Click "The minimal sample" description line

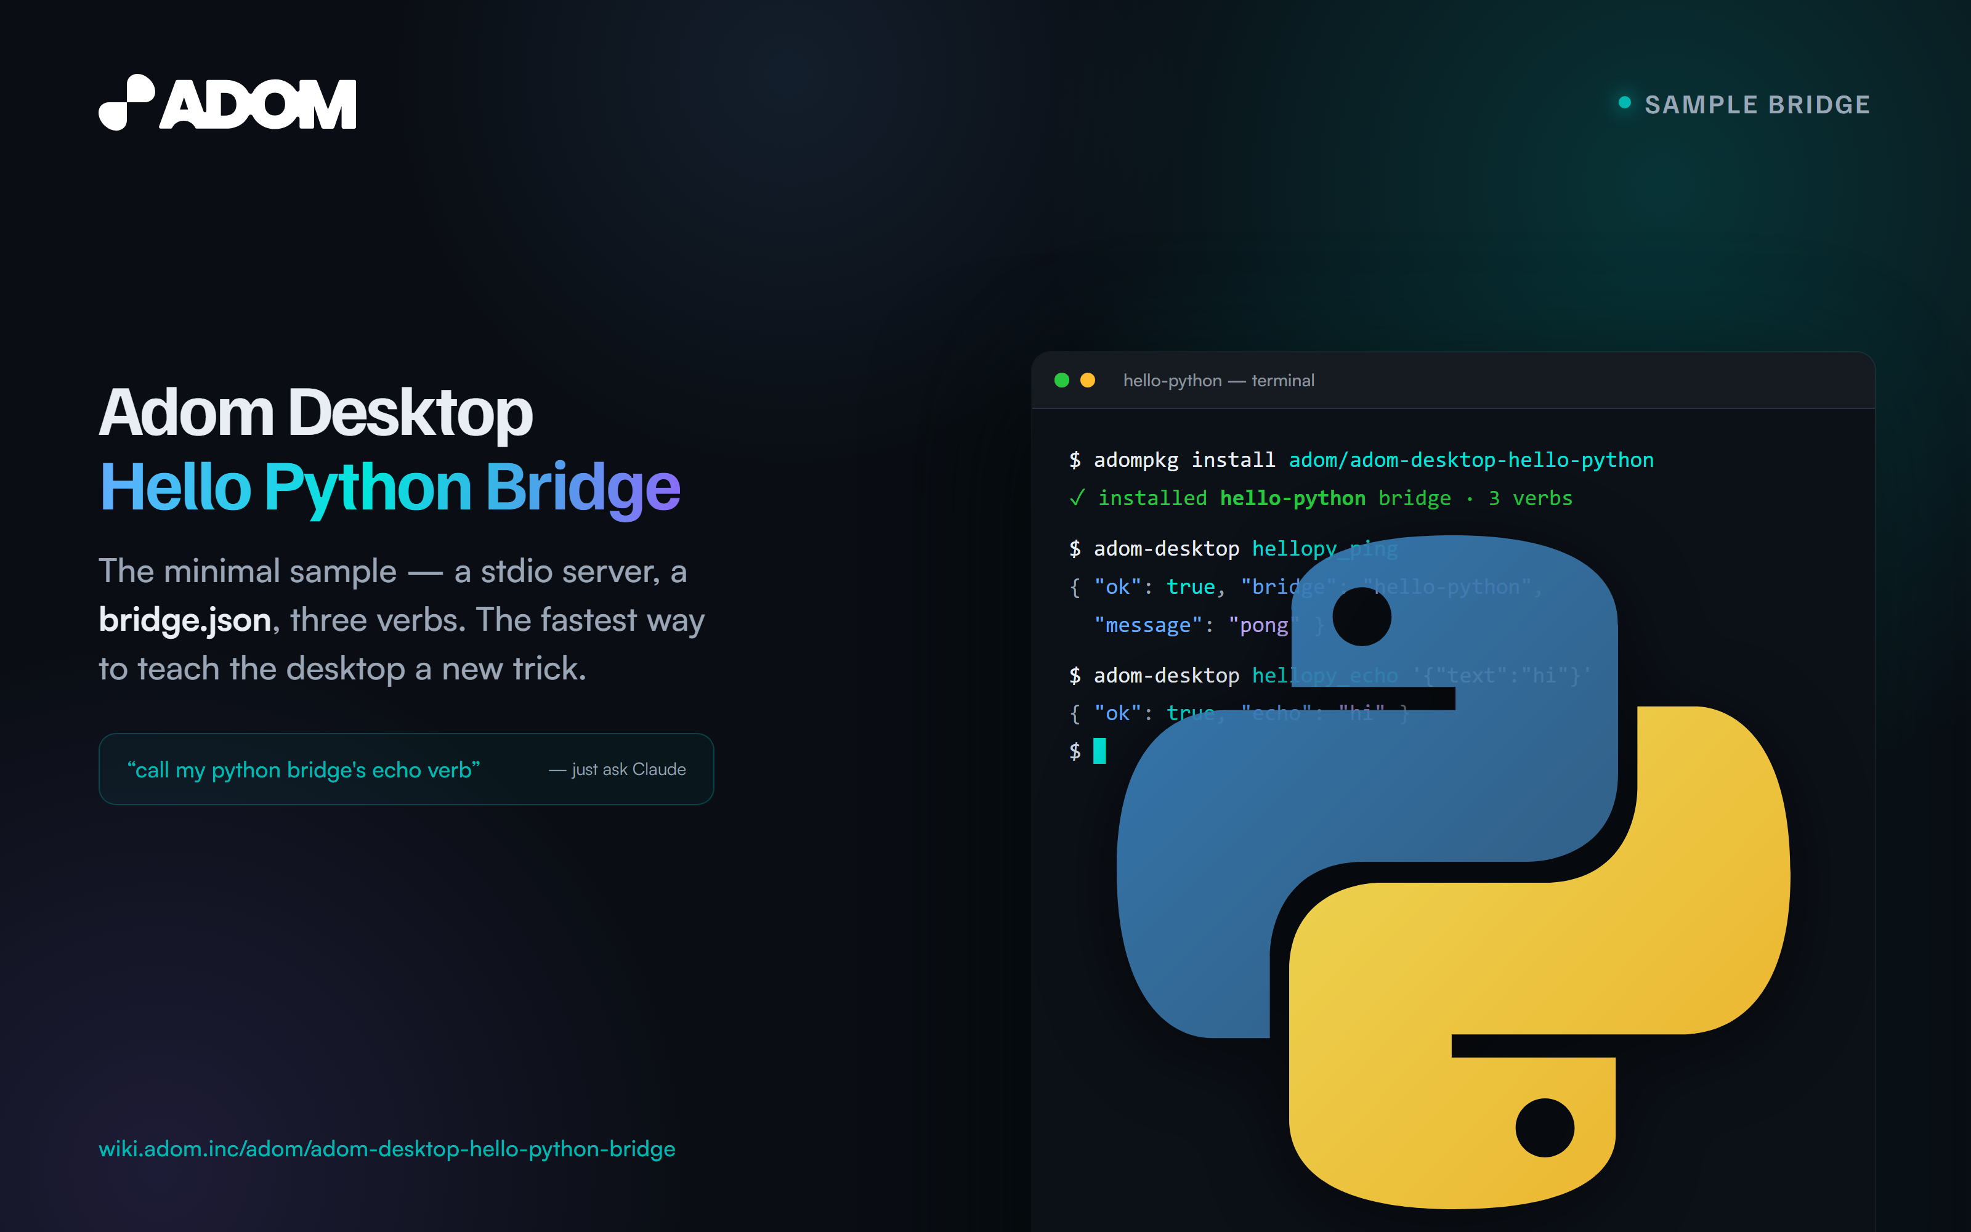[392, 571]
